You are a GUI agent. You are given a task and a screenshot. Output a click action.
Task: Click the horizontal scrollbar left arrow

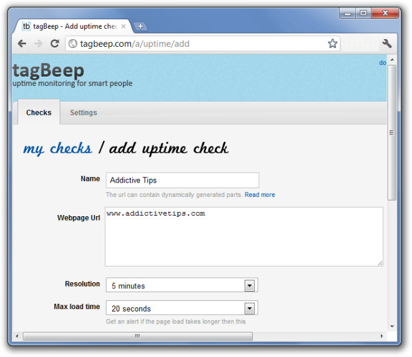point(17,336)
